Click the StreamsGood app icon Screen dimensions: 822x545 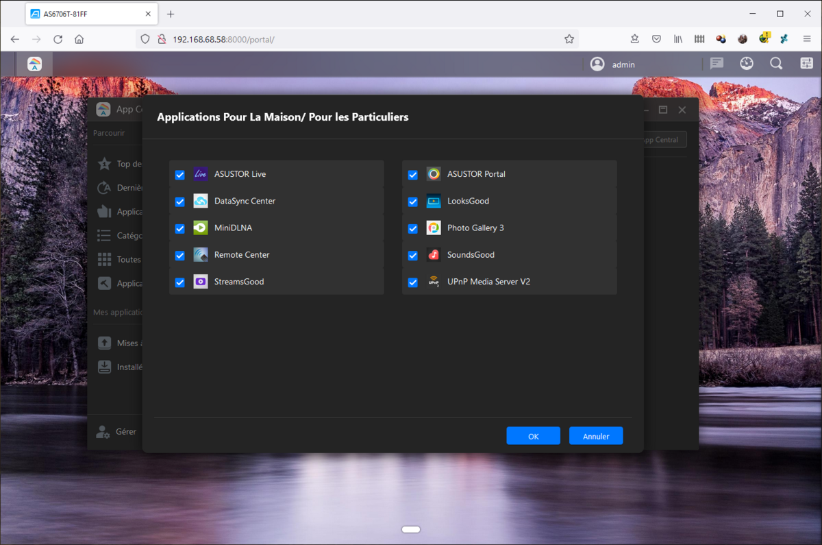tap(201, 282)
